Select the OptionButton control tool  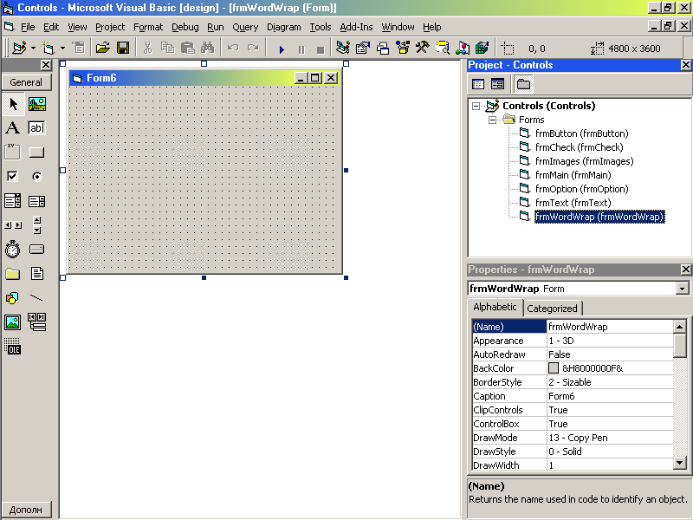click(37, 177)
